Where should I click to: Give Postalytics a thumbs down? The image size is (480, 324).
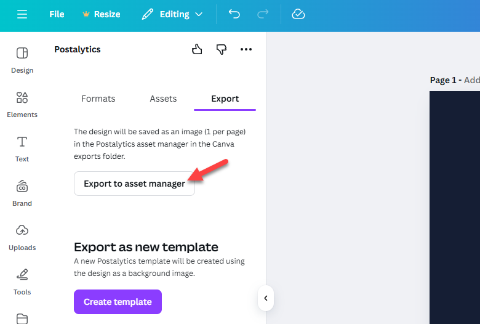pos(222,49)
